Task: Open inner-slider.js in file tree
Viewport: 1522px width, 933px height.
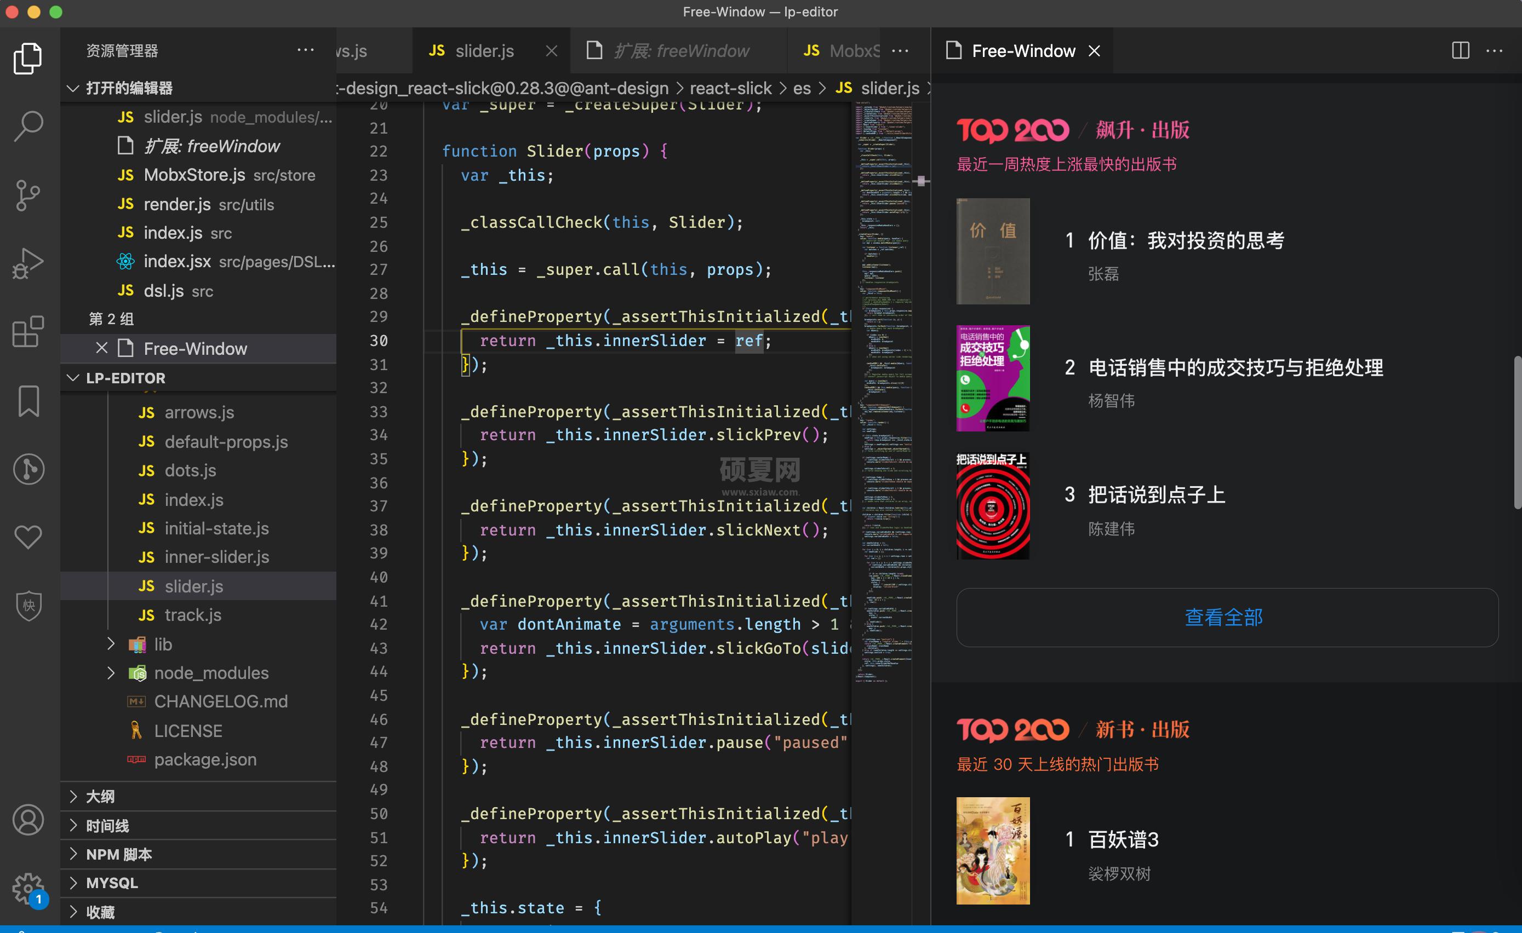Action: pos(198,557)
